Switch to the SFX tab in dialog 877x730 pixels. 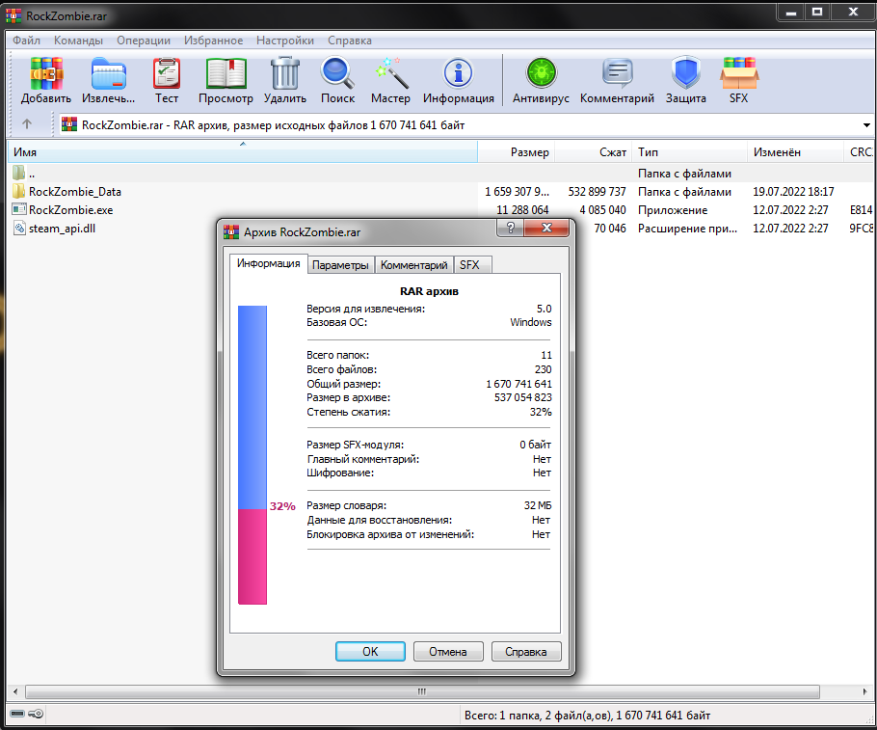[468, 265]
